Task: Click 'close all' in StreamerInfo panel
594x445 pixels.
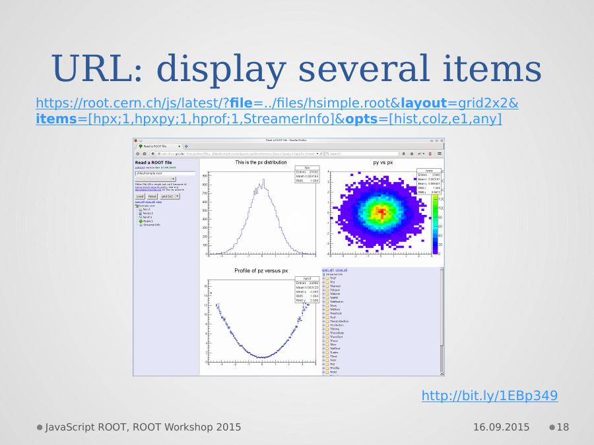Action: [341, 270]
